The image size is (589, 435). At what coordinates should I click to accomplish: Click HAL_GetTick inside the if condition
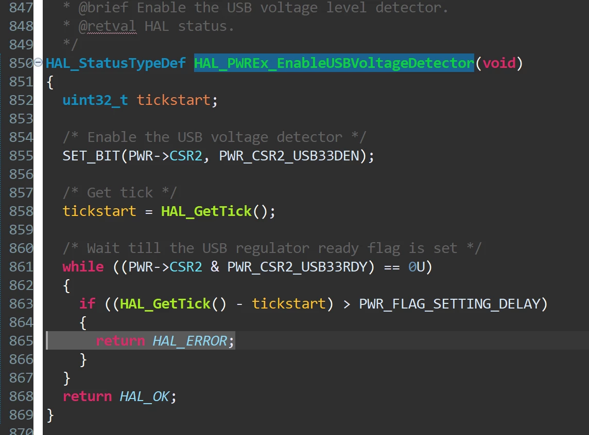coord(165,303)
